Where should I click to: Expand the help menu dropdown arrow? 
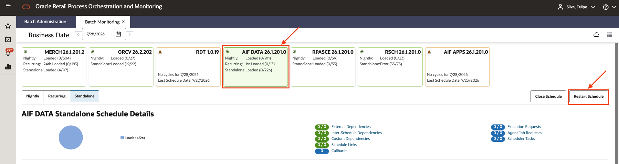(x=614, y=7)
